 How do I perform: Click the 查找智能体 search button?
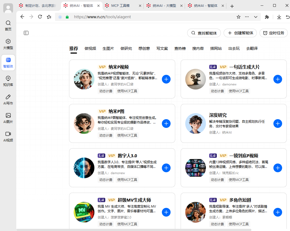(x=204, y=33)
